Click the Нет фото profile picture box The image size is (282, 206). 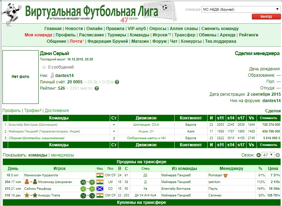[x=20, y=77]
